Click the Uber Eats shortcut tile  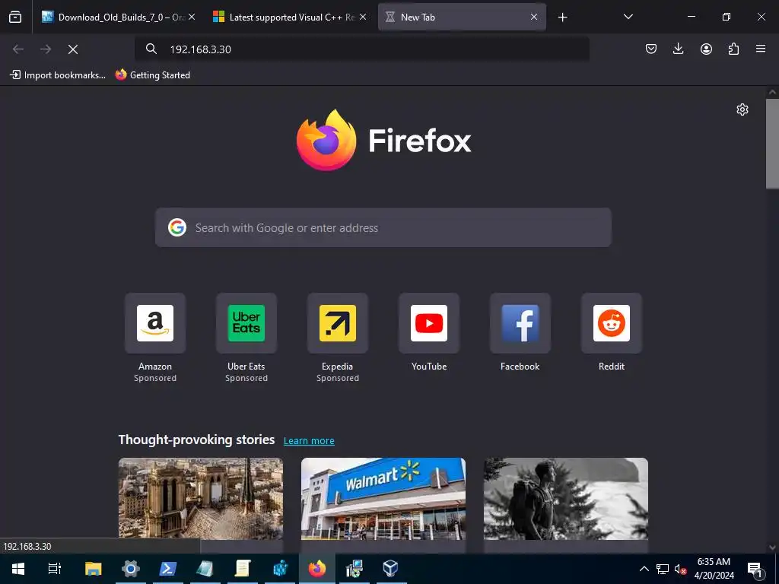click(246, 323)
